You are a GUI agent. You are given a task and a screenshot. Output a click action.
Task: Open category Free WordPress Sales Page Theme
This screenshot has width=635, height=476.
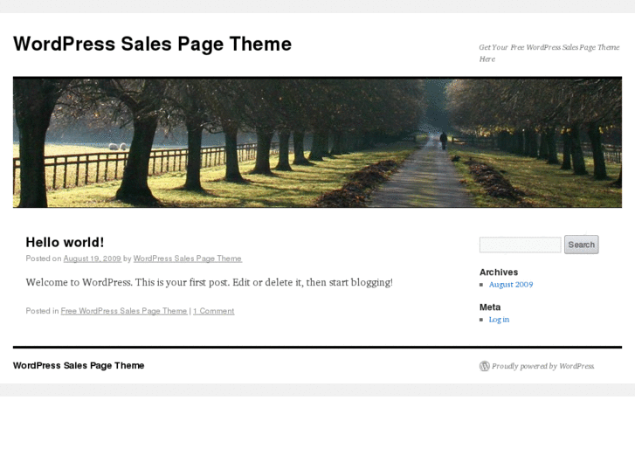click(x=124, y=311)
